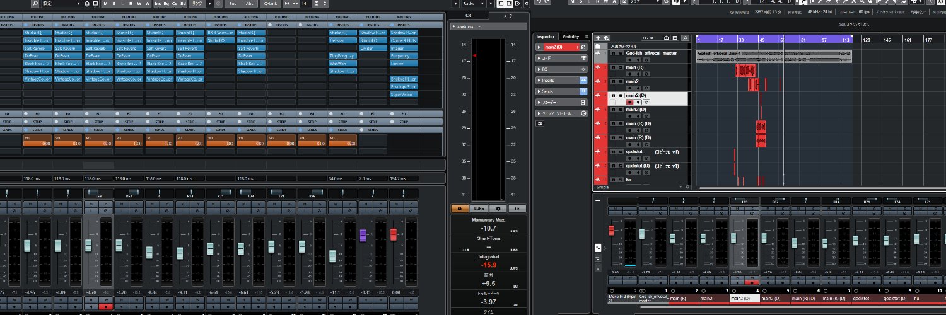
Task: Toggle the Eq bypass button in mixer toolbar
Action: coord(166,4)
